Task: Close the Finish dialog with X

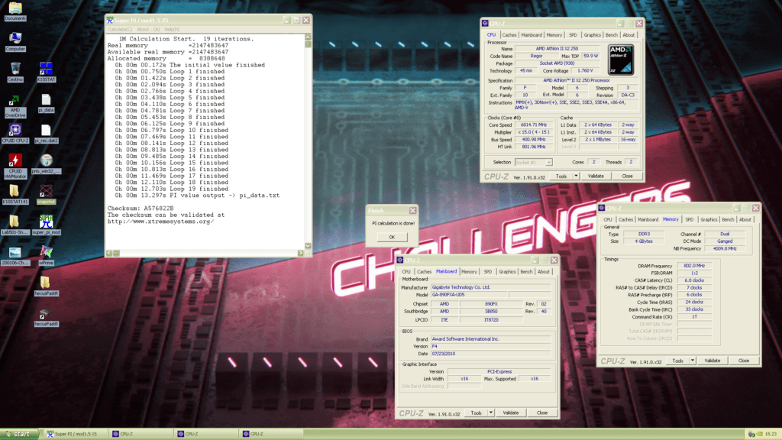Action: coord(412,211)
